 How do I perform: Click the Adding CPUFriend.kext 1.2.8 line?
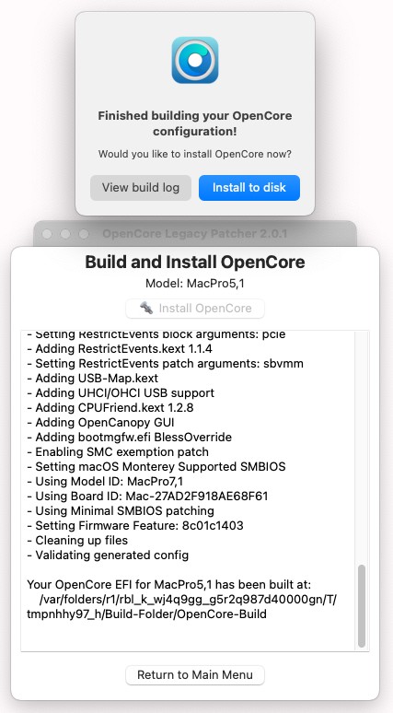click(110, 407)
